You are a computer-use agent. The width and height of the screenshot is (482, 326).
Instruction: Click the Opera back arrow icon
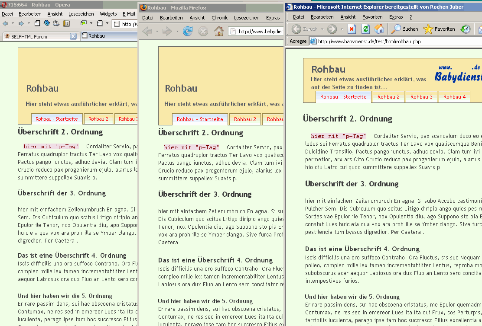[5, 23]
